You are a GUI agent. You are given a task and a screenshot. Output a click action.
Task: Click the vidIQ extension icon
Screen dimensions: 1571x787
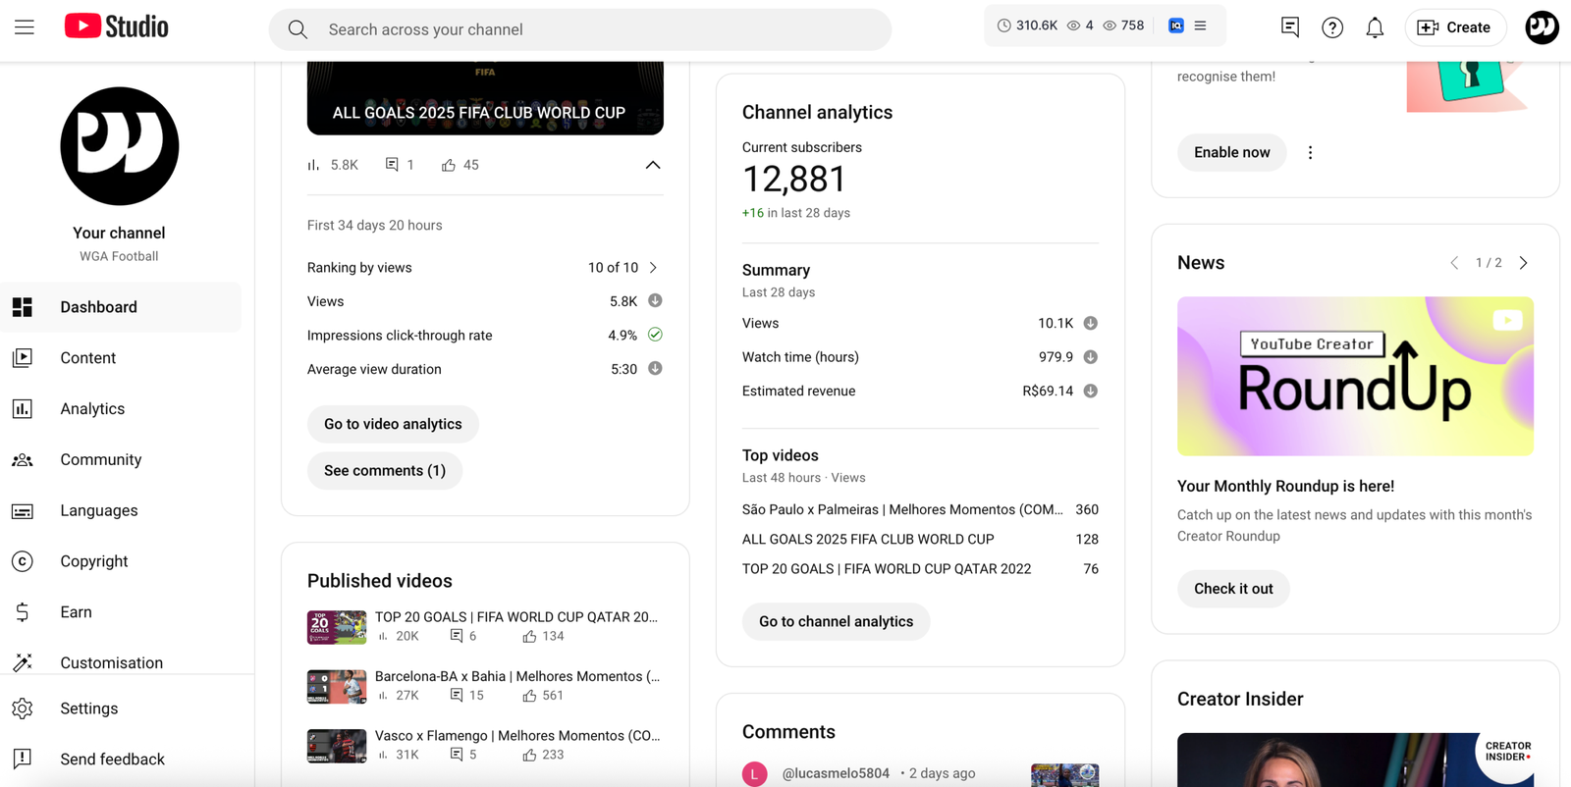[1176, 26]
